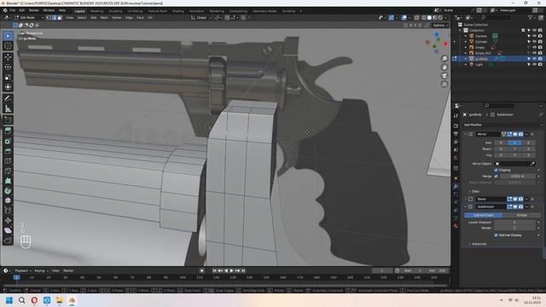This screenshot has height=307, width=546.
Task: Click the Levels Viewport value field
Action: (x=514, y=222)
